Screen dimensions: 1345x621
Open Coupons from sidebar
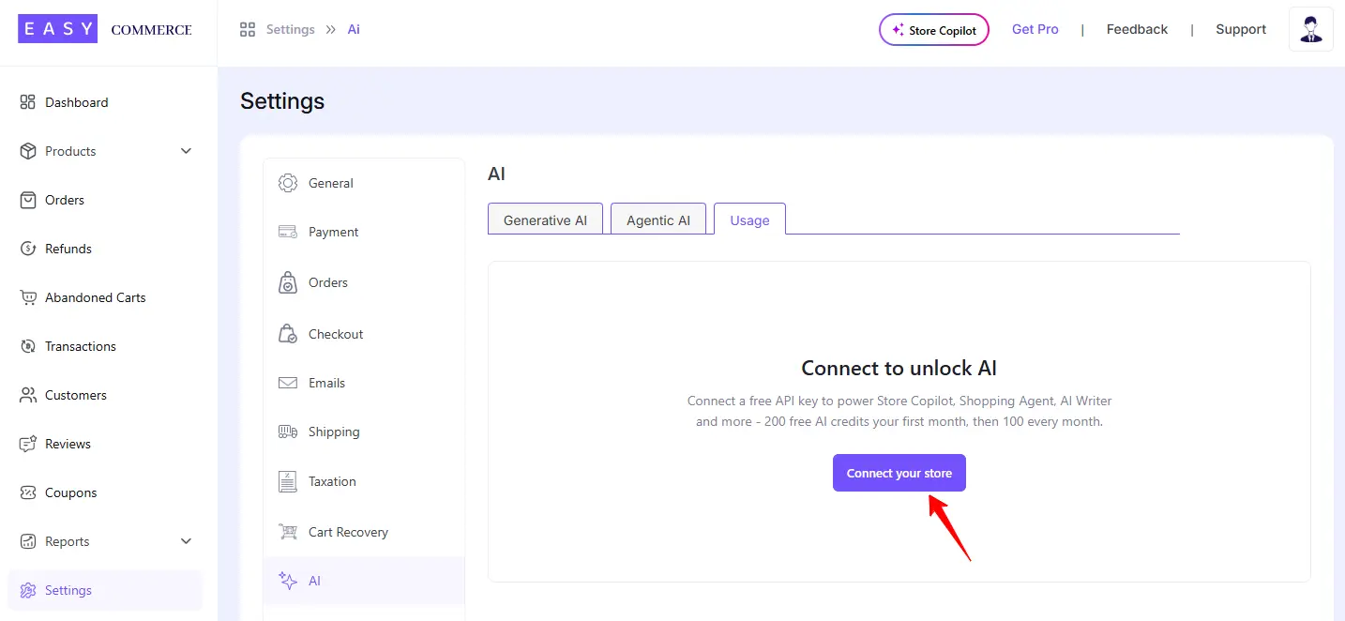105,492
